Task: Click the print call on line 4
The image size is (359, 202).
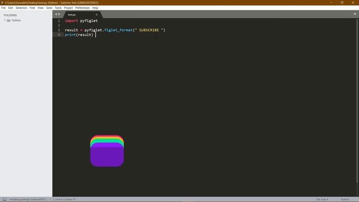Action: (x=70, y=35)
